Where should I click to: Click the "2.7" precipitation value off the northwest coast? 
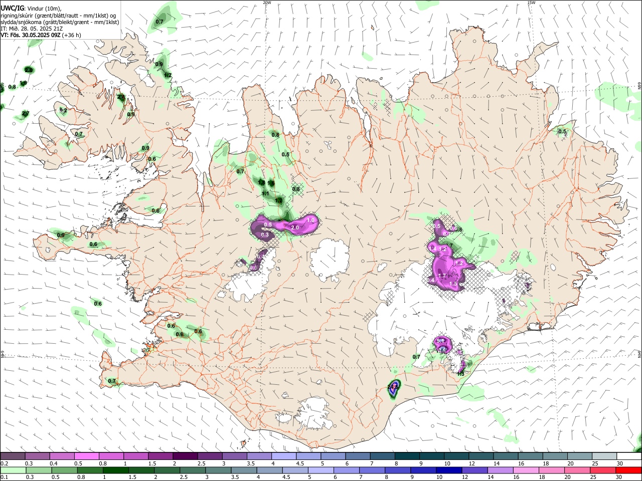click(x=26, y=113)
